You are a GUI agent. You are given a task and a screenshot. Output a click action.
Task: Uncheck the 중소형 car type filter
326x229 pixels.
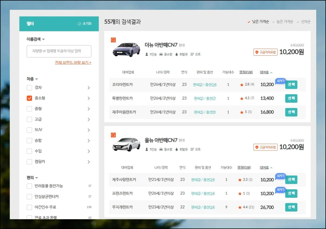pos(29,98)
